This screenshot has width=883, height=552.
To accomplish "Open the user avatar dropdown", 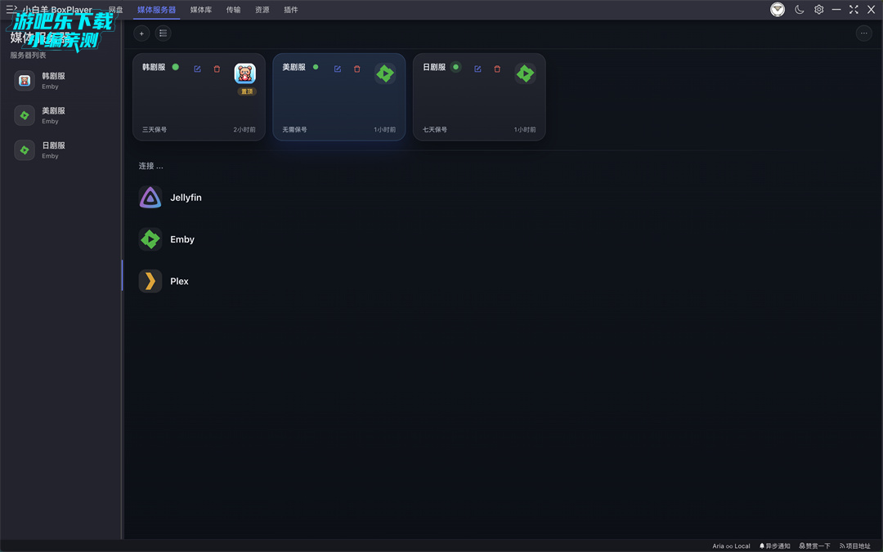I will pyautogui.click(x=778, y=10).
